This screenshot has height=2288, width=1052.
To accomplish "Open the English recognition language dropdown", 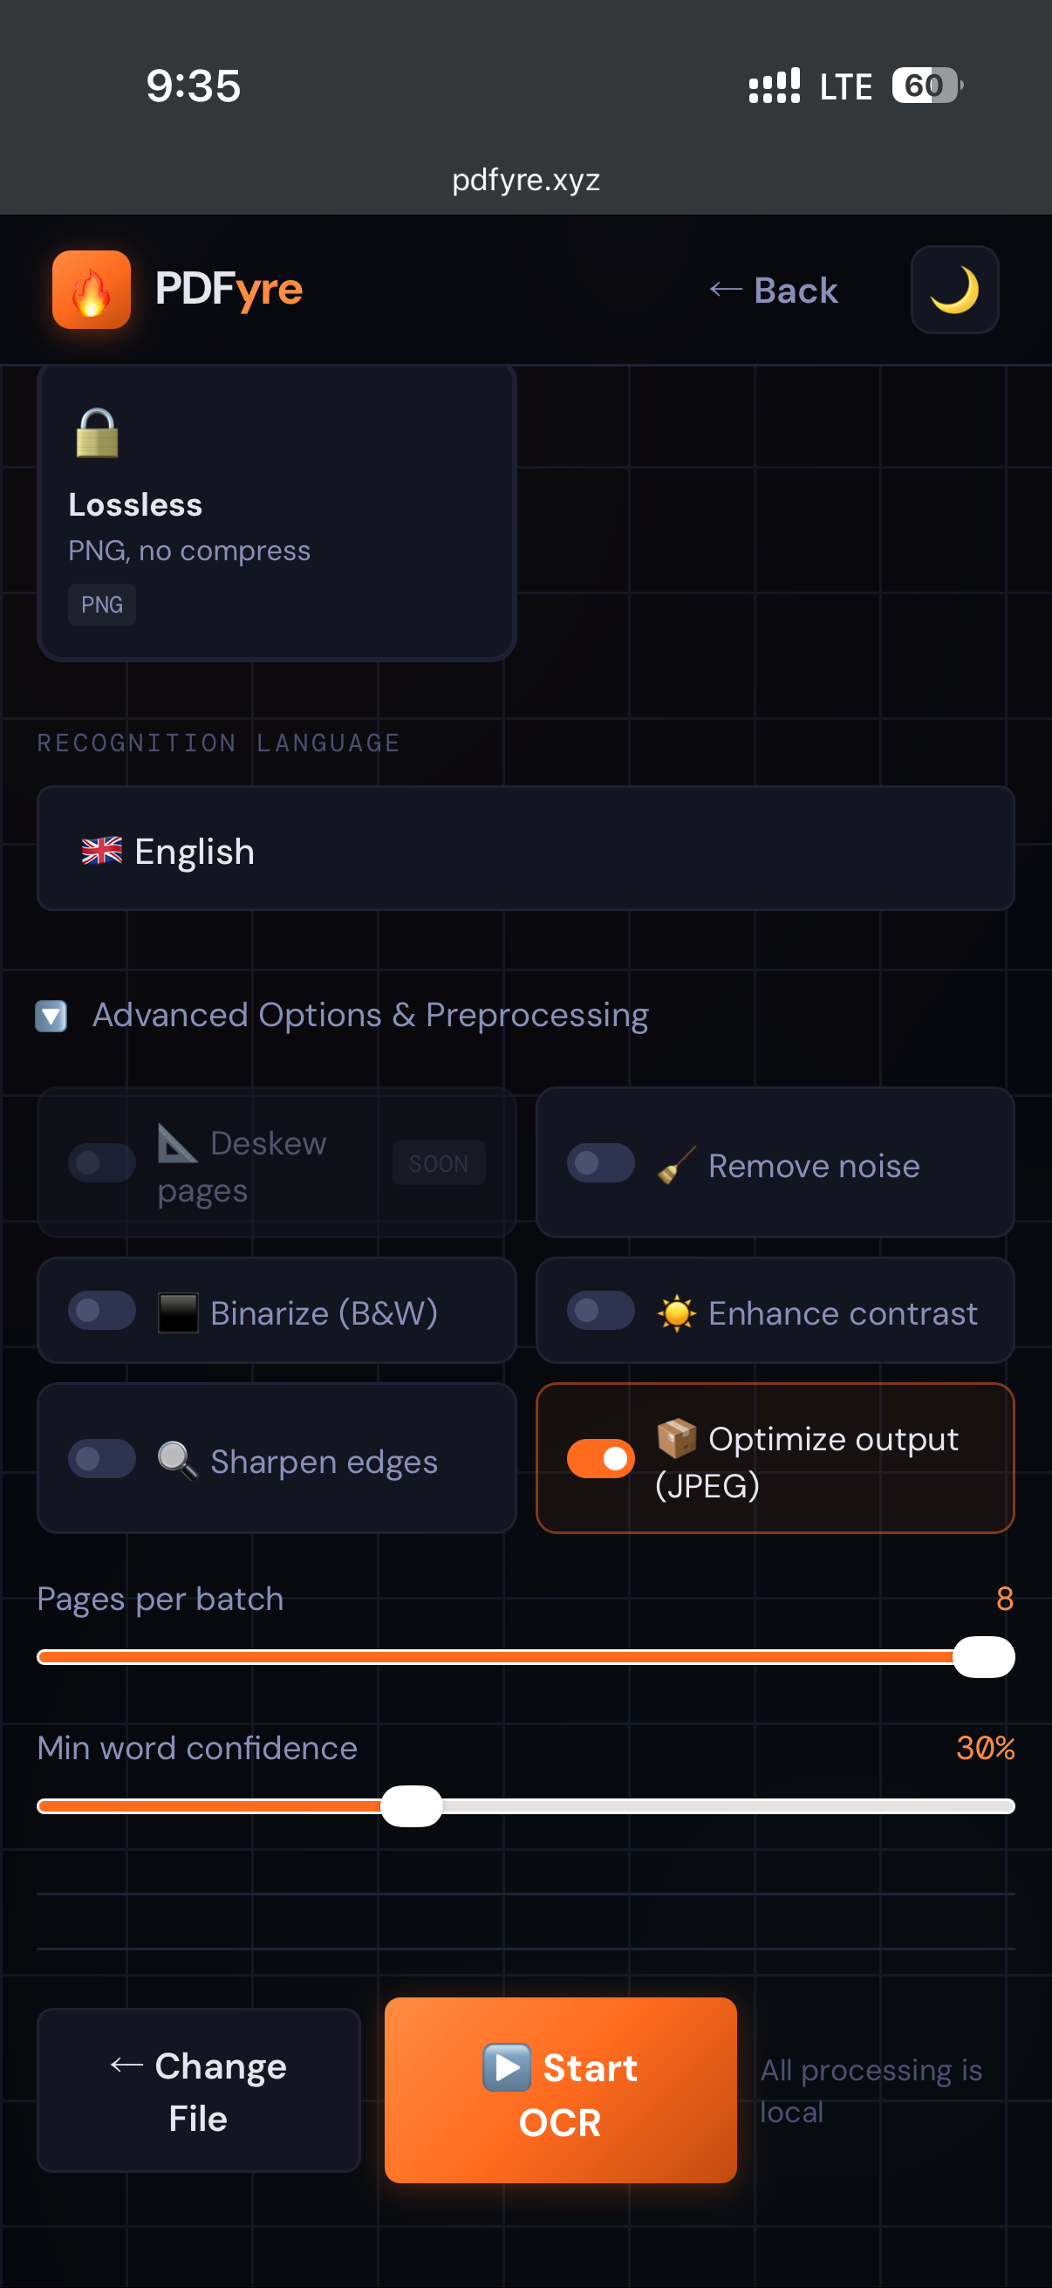I will point(525,849).
